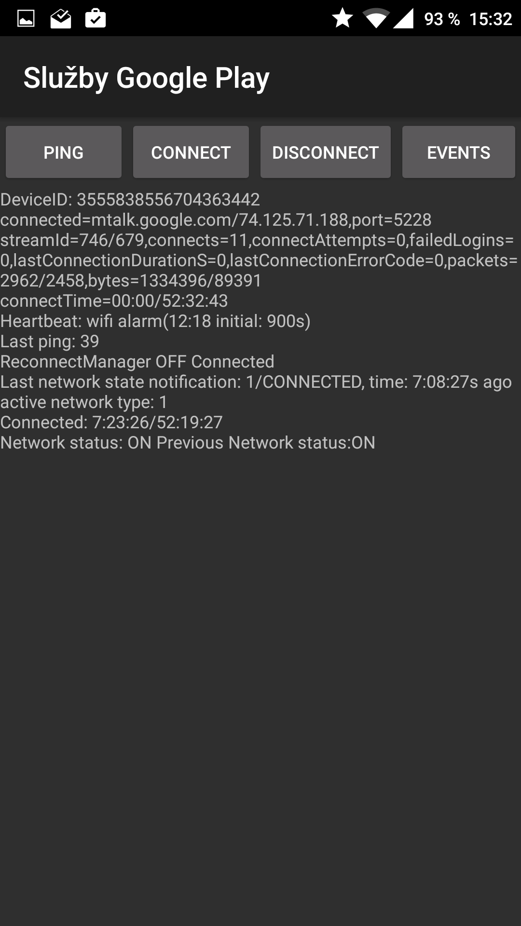Tap the Last network state notification line

[x=256, y=381]
